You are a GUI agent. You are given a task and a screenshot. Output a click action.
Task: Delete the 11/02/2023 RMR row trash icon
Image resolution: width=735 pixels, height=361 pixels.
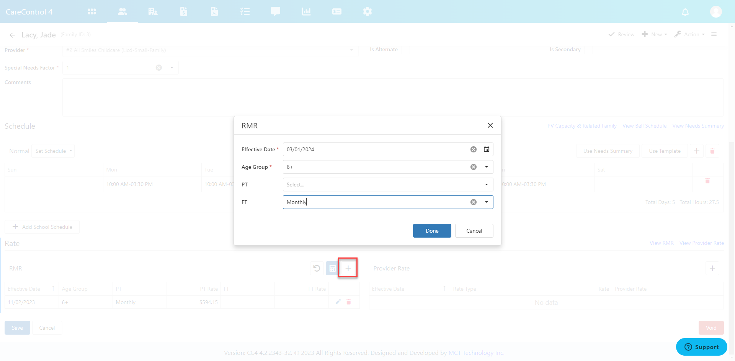pos(349,302)
